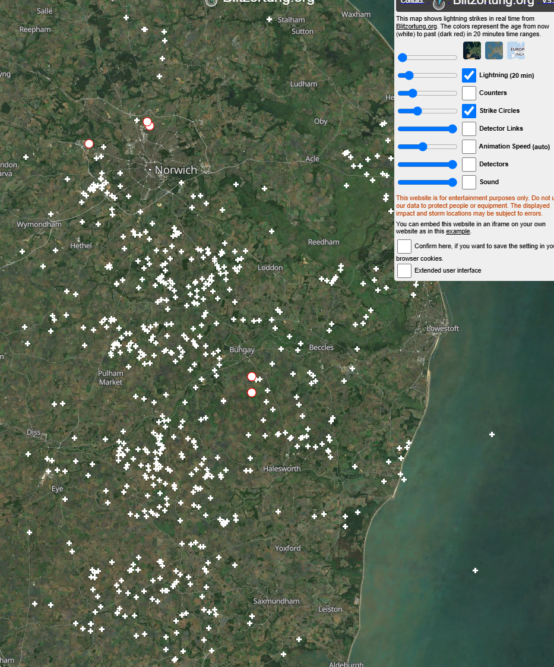
Task: Click the Yoxford label on the map
Action: [x=288, y=548]
